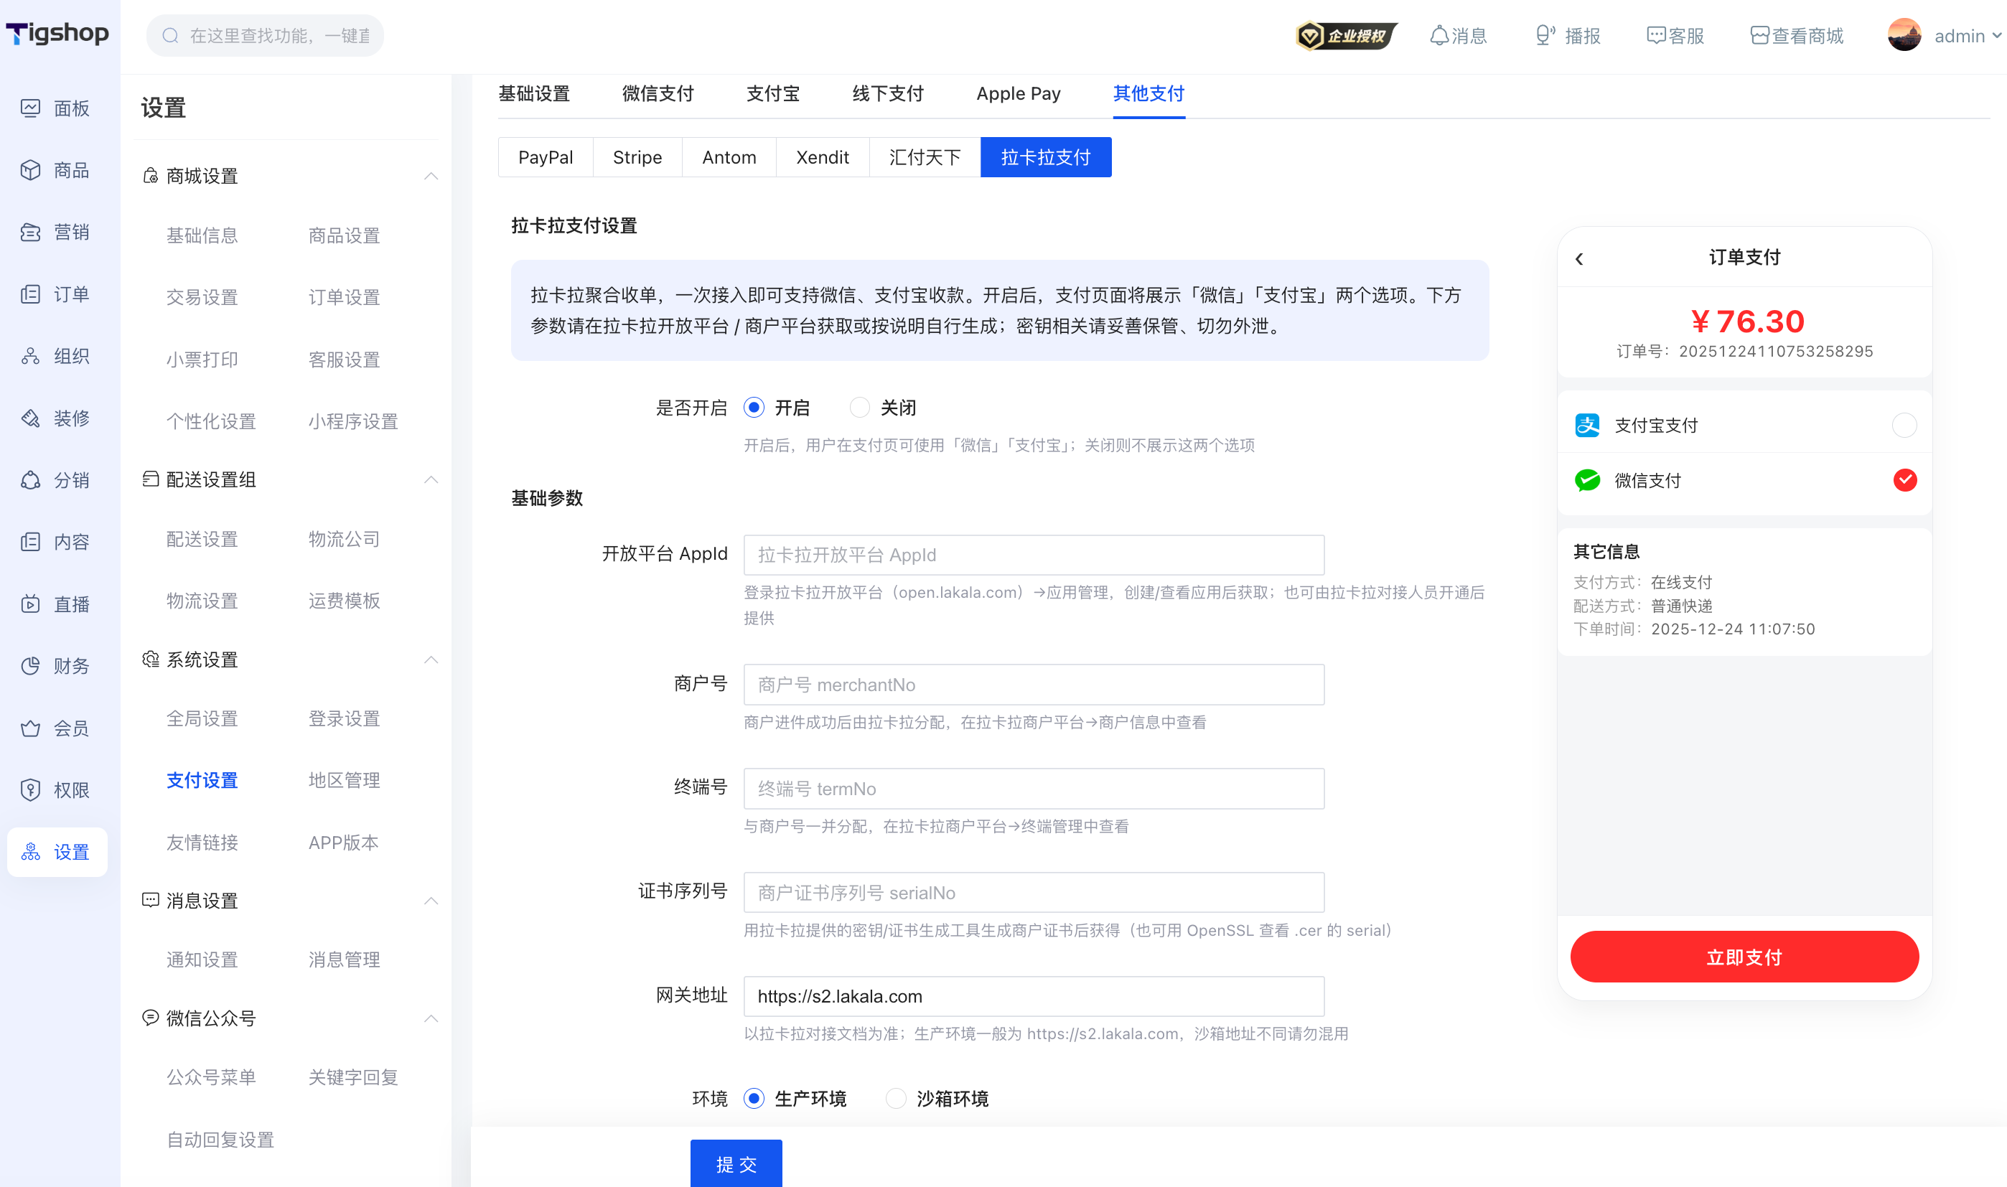Click the 网关地址 input with lakala URL

click(1034, 997)
